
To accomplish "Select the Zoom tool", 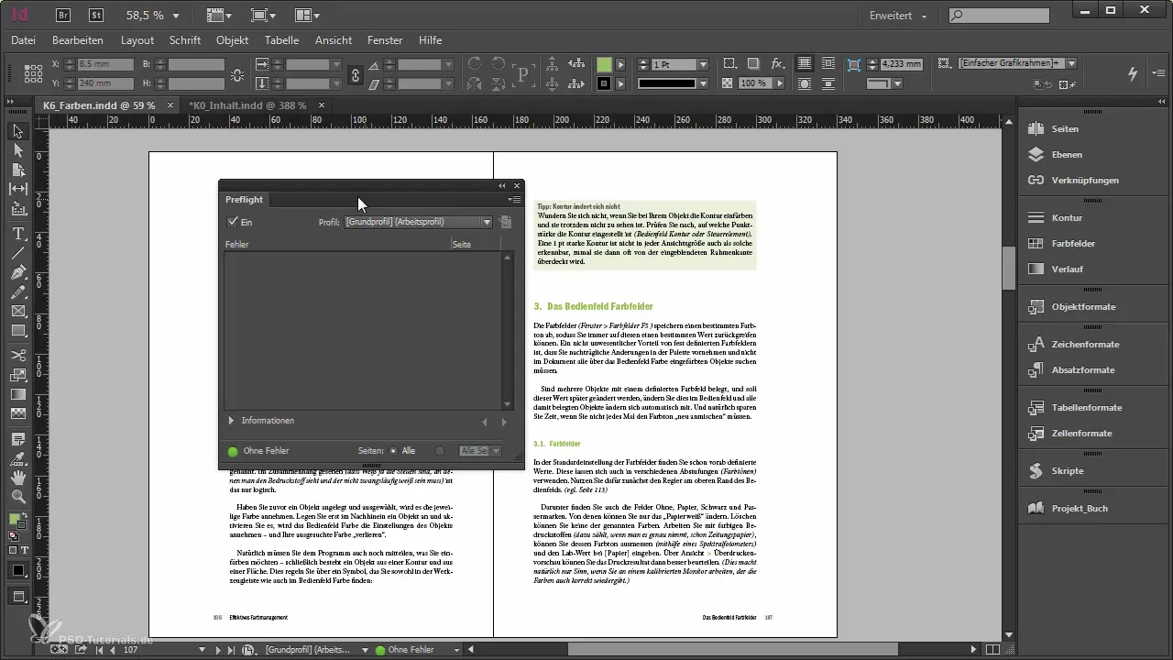I will point(18,496).
